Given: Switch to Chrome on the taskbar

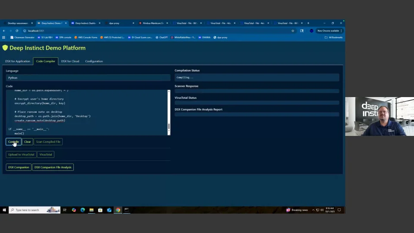Looking at the screenshot, I should point(118,210).
